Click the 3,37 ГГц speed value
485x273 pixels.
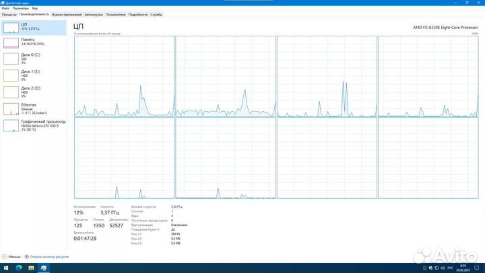click(110, 212)
